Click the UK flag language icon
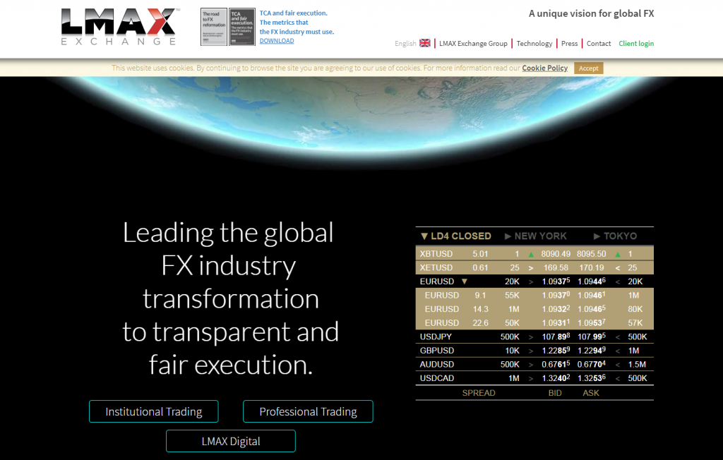This screenshot has height=460, width=723. (x=425, y=43)
